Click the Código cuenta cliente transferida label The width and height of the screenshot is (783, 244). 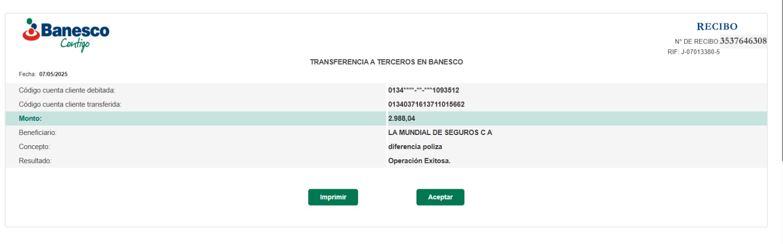click(x=70, y=105)
